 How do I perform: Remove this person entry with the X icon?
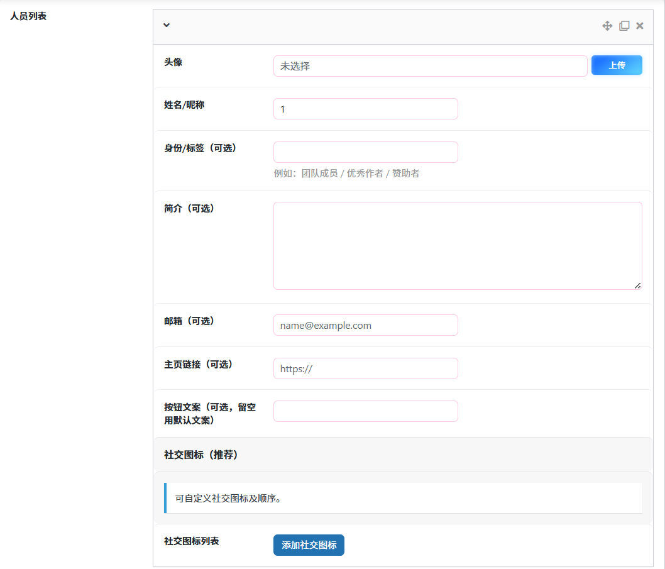640,26
